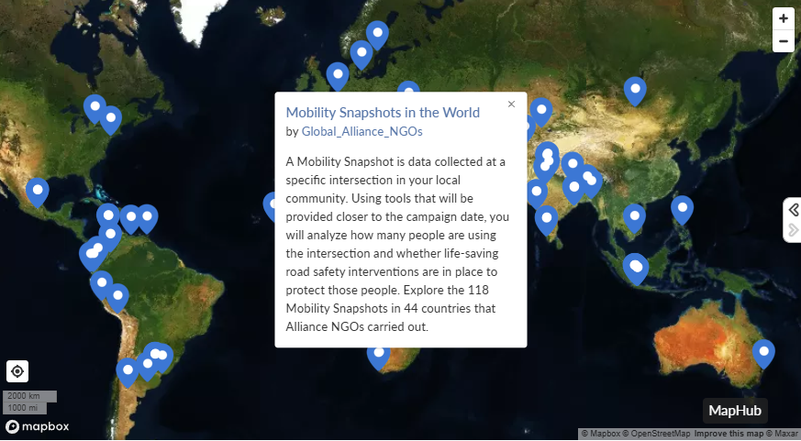Center map on my current location
Viewport: 801px width, 441px height.
tap(17, 371)
